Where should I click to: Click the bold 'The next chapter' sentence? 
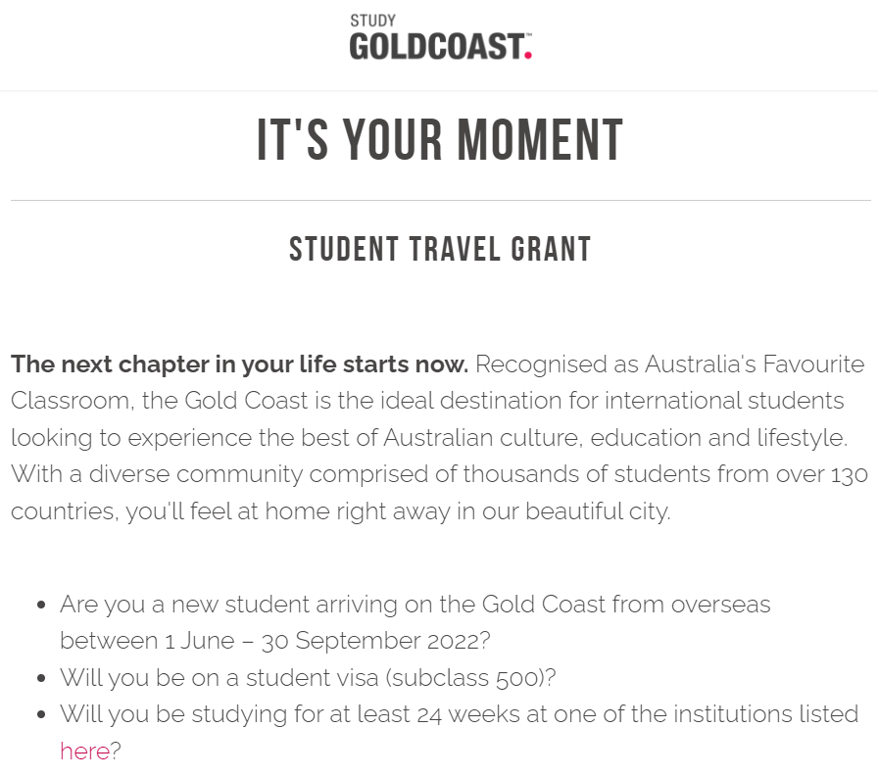tap(240, 364)
